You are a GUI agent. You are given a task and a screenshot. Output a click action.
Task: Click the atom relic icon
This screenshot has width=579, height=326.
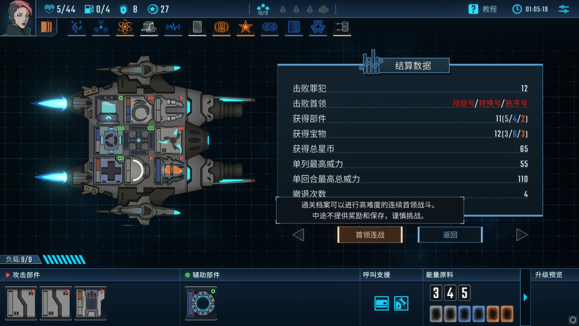(125, 27)
